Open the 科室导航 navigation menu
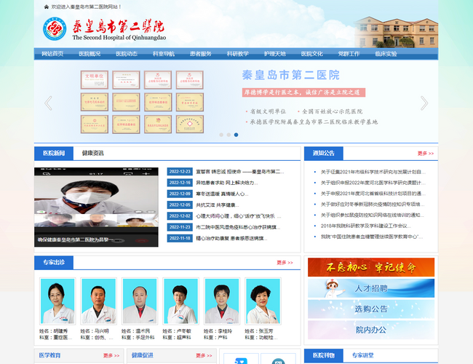Viewport: 473px width, 364px height. [164, 54]
